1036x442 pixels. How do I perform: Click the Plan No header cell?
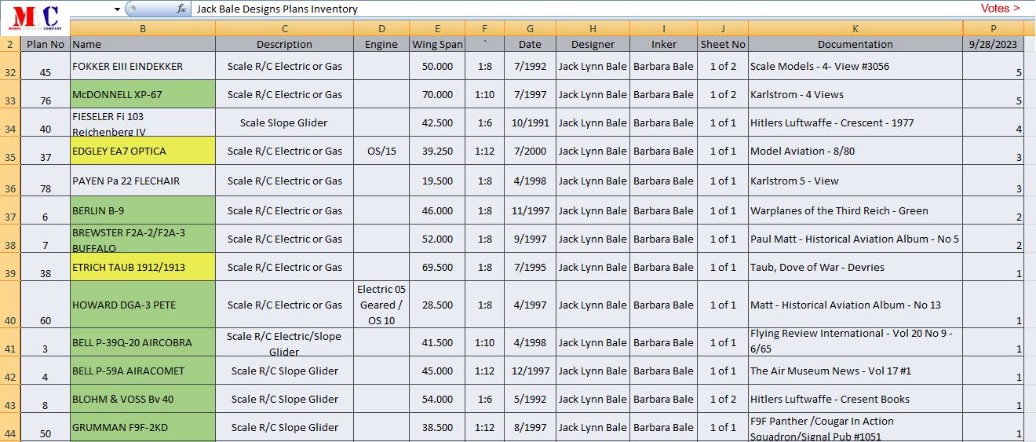(x=46, y=44)
